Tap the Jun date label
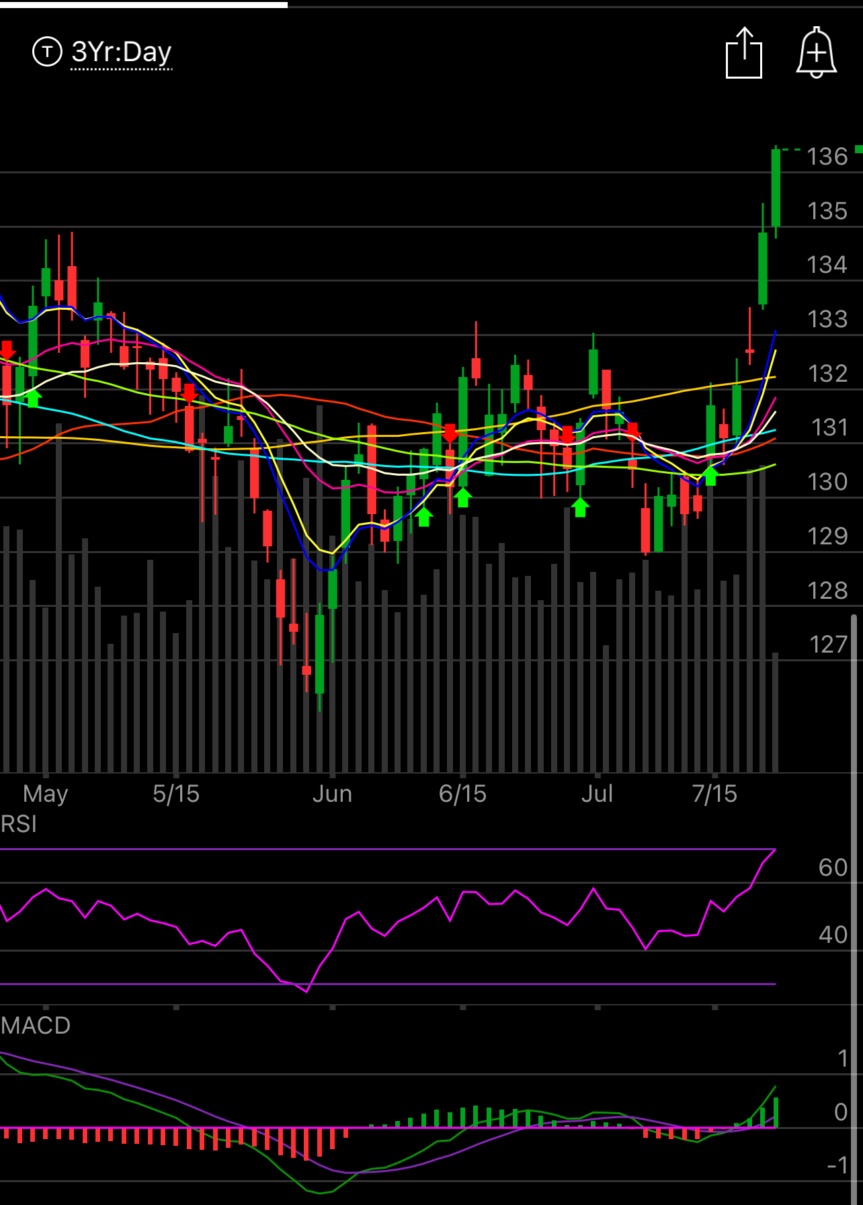 click(332, 794)
